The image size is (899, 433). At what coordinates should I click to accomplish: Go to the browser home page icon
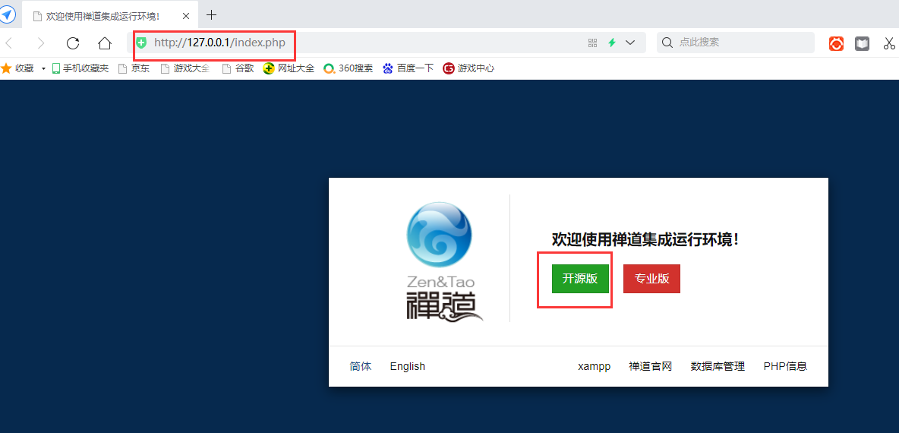pos(104,43)
